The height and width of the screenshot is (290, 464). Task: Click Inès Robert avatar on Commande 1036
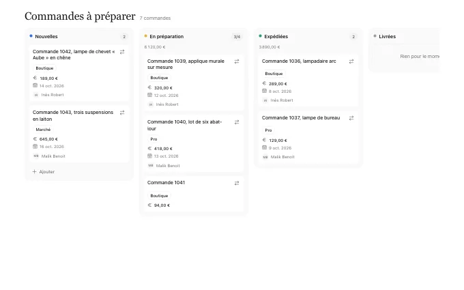(265, 100)
